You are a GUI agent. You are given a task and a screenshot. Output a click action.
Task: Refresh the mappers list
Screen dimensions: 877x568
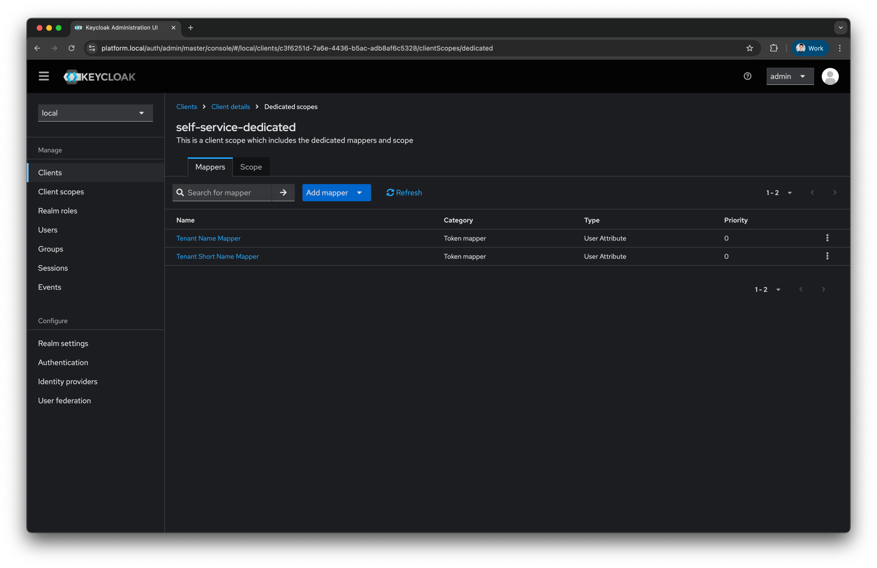point(403,192)
